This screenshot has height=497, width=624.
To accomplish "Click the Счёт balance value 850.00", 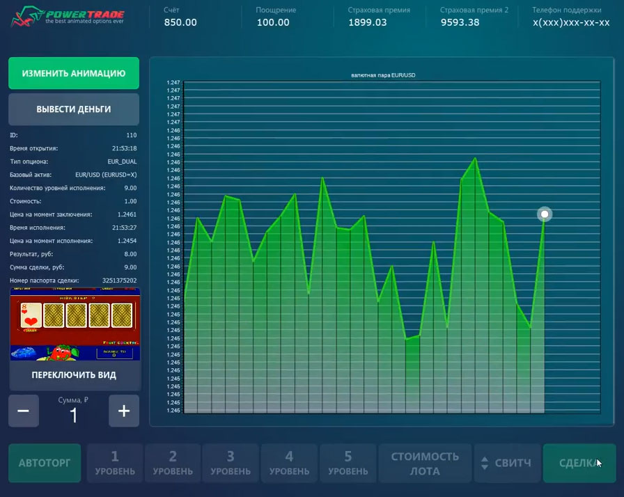I will 180,22.
